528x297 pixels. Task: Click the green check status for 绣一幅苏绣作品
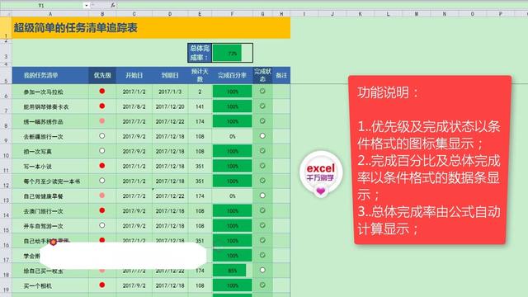tap(262, 121)
